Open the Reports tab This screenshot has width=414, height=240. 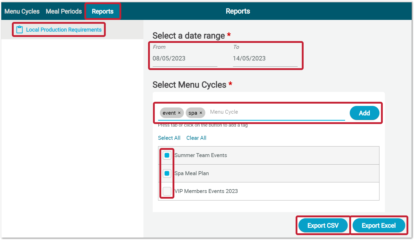tap(103, 11)
